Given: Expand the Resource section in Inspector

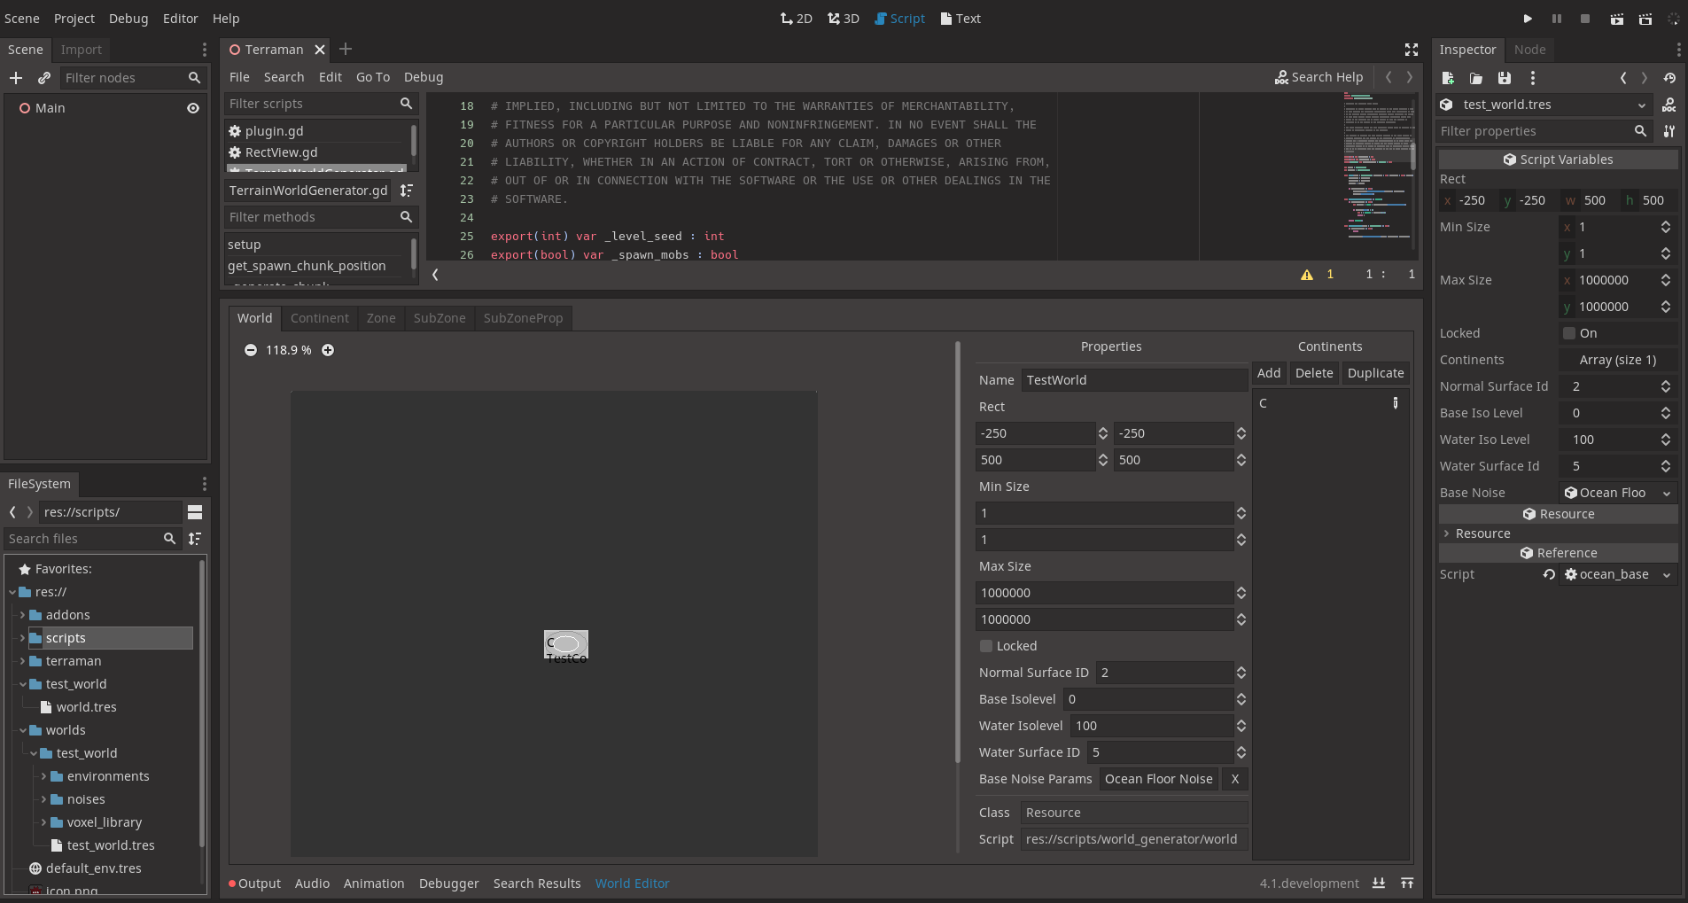Looking at the screenshot, I should click(x=1446, y=533).
